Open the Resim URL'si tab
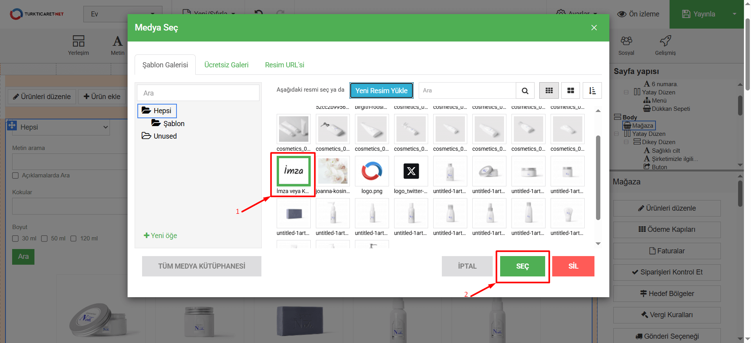Screen dimensions: 751x343 pyautogui.click(x=284, y=65)
